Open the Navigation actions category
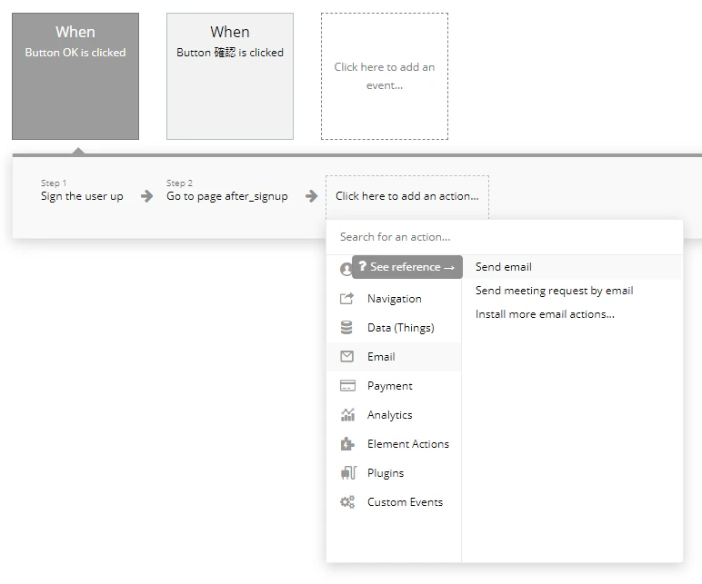Screen dimensions: 702x584 [x=394, y=299]
